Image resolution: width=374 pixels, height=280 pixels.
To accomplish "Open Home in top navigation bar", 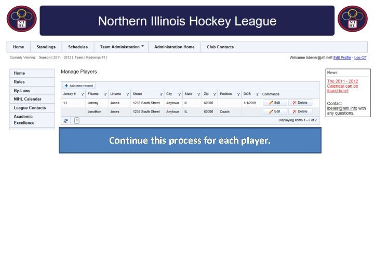I will (18, 47).
